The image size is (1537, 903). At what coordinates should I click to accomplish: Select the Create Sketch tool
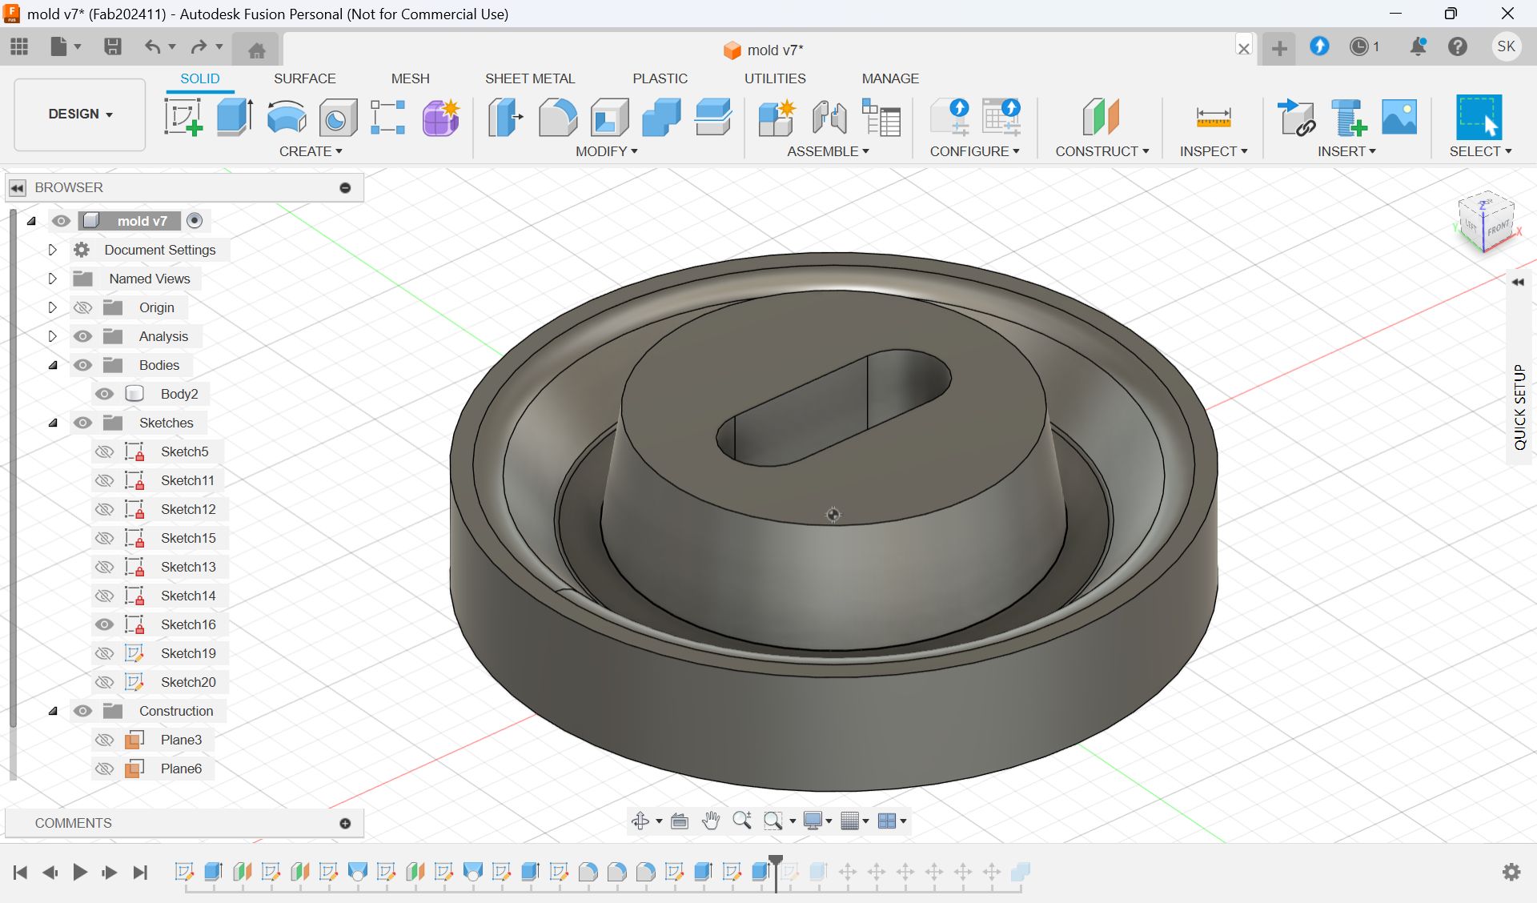pos(183,118)
